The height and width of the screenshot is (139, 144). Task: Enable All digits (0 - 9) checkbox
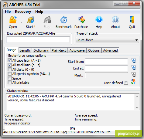9,69
